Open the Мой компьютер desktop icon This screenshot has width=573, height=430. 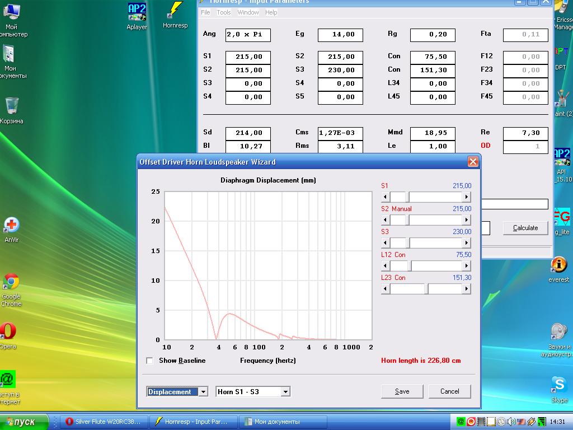point(12,20)
